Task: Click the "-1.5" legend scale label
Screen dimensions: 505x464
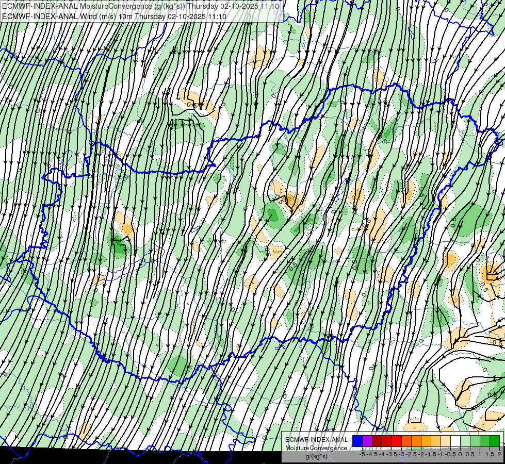Action: click(x=431, y=454)
